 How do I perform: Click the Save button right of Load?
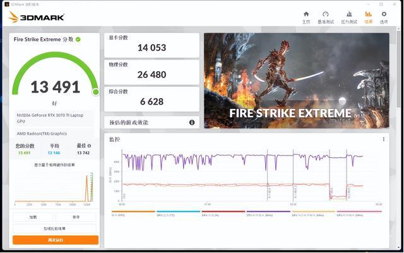pos(76,217)
